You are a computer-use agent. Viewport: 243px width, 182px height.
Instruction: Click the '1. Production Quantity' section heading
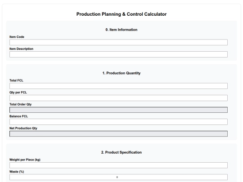pos(121,73)
